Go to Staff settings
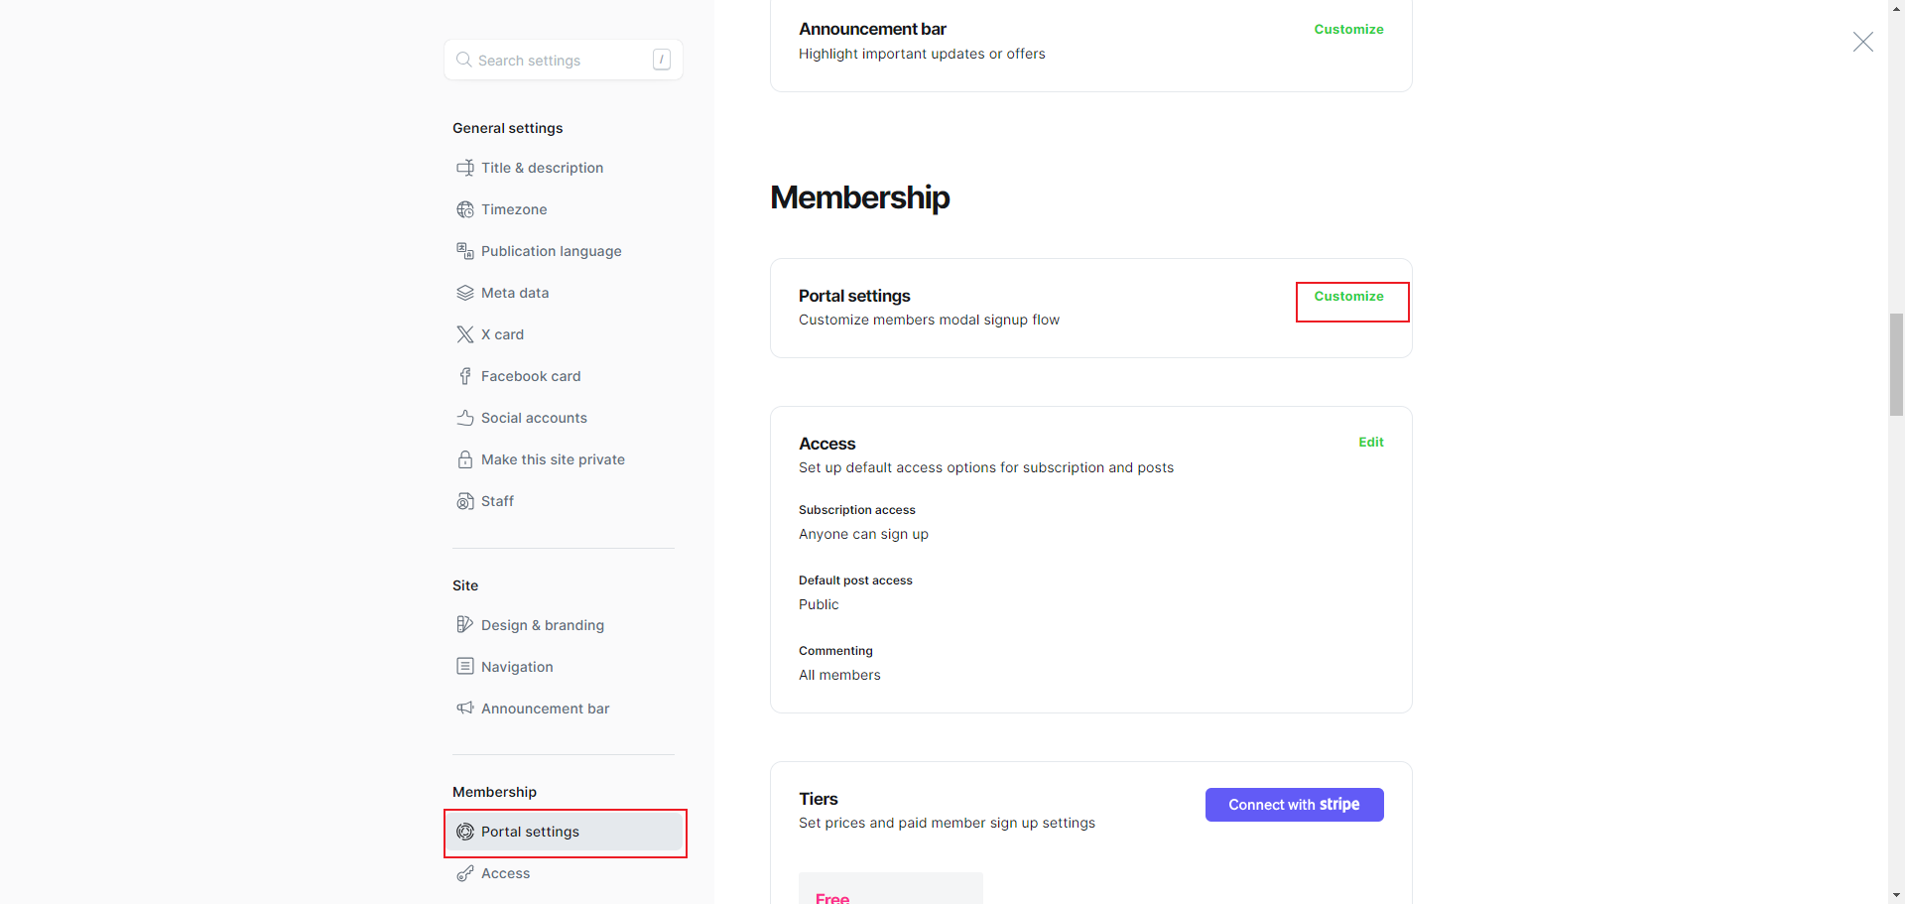This screenshot has width=1905, height=904. (x=497, y=501)
